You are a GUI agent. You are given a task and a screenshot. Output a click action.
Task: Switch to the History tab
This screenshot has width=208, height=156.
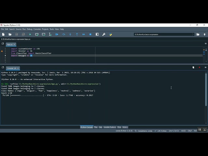click(125, 127)
